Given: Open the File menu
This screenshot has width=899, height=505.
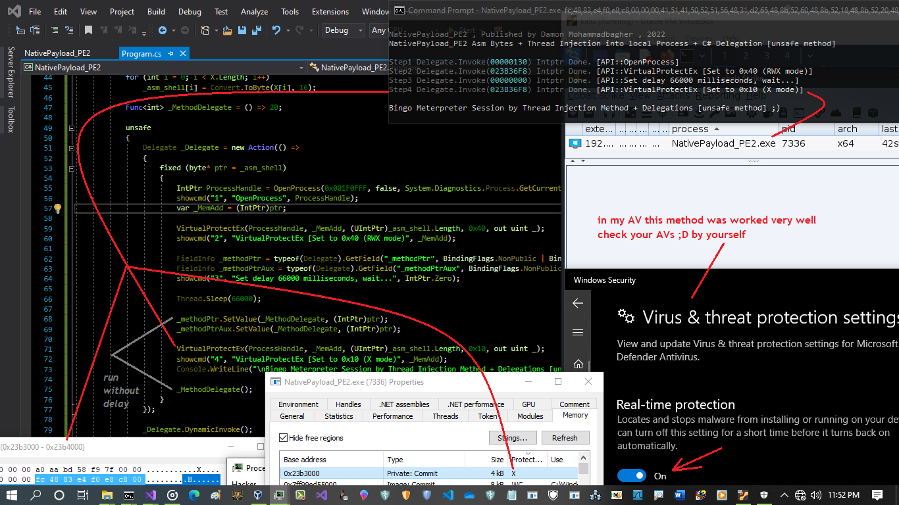Looking at the screenshot, I should [x=35, y=12].
